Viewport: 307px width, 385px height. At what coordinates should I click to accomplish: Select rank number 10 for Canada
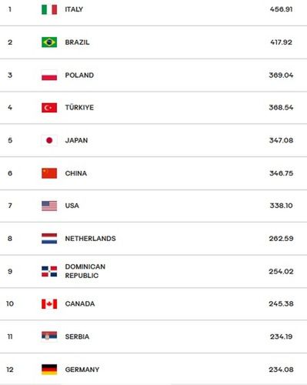pyautogui.click(x=10, y=304)
